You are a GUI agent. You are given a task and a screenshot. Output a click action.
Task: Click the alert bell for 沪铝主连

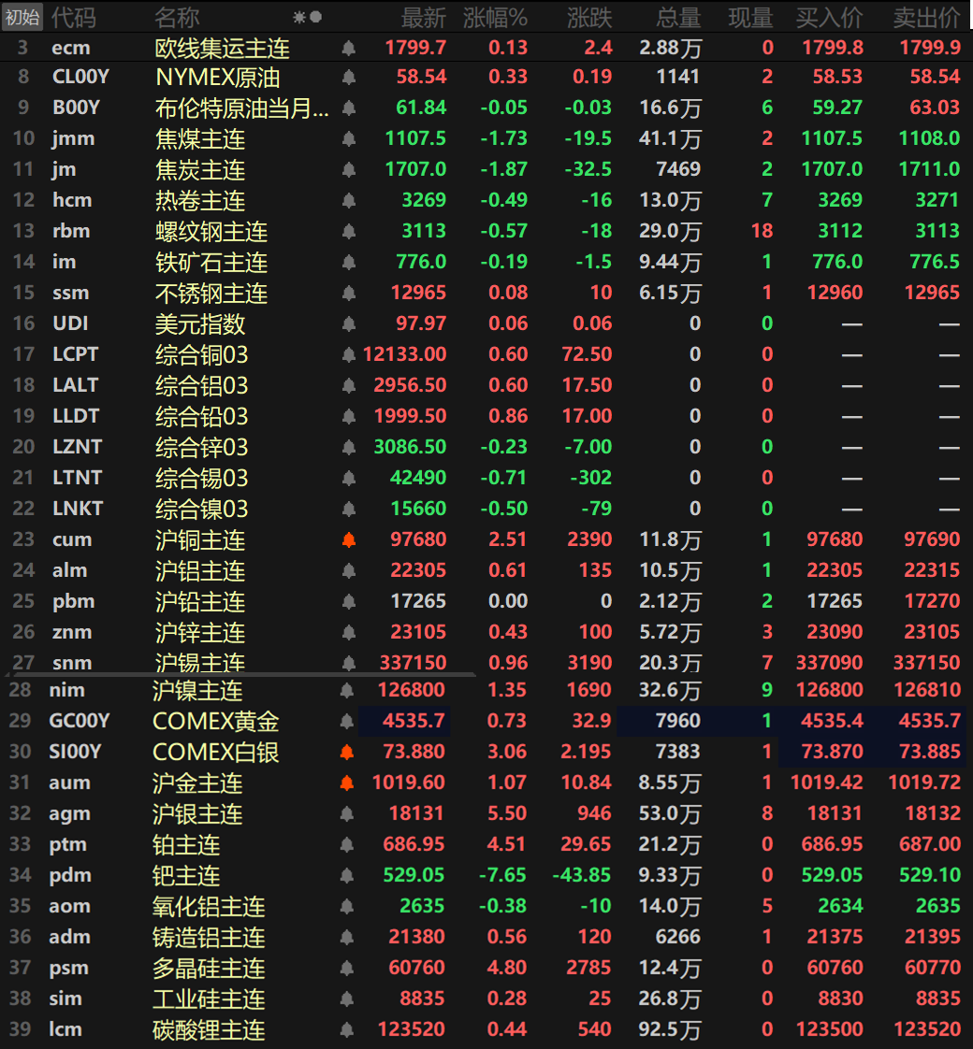click(349, 570)
